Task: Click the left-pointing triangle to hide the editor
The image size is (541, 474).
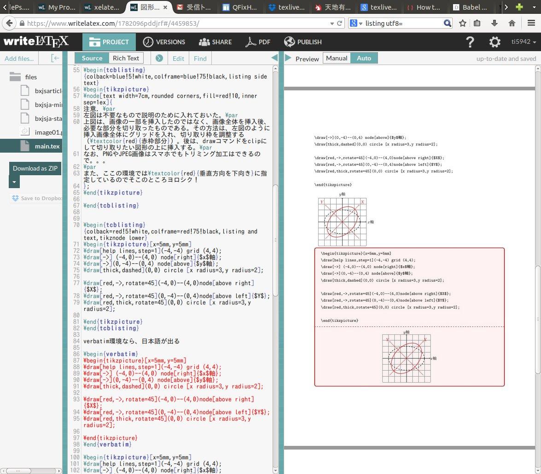Action: [x=274, y=58]
